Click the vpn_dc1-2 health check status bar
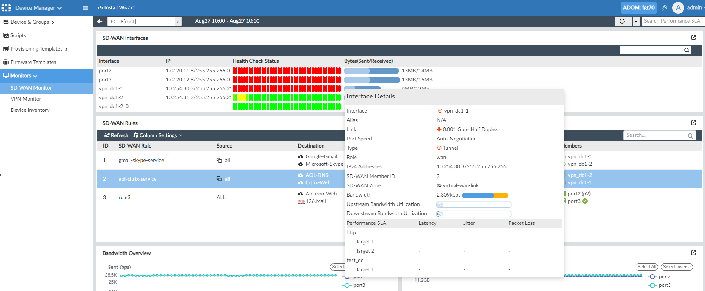 [x=286, y=97]
